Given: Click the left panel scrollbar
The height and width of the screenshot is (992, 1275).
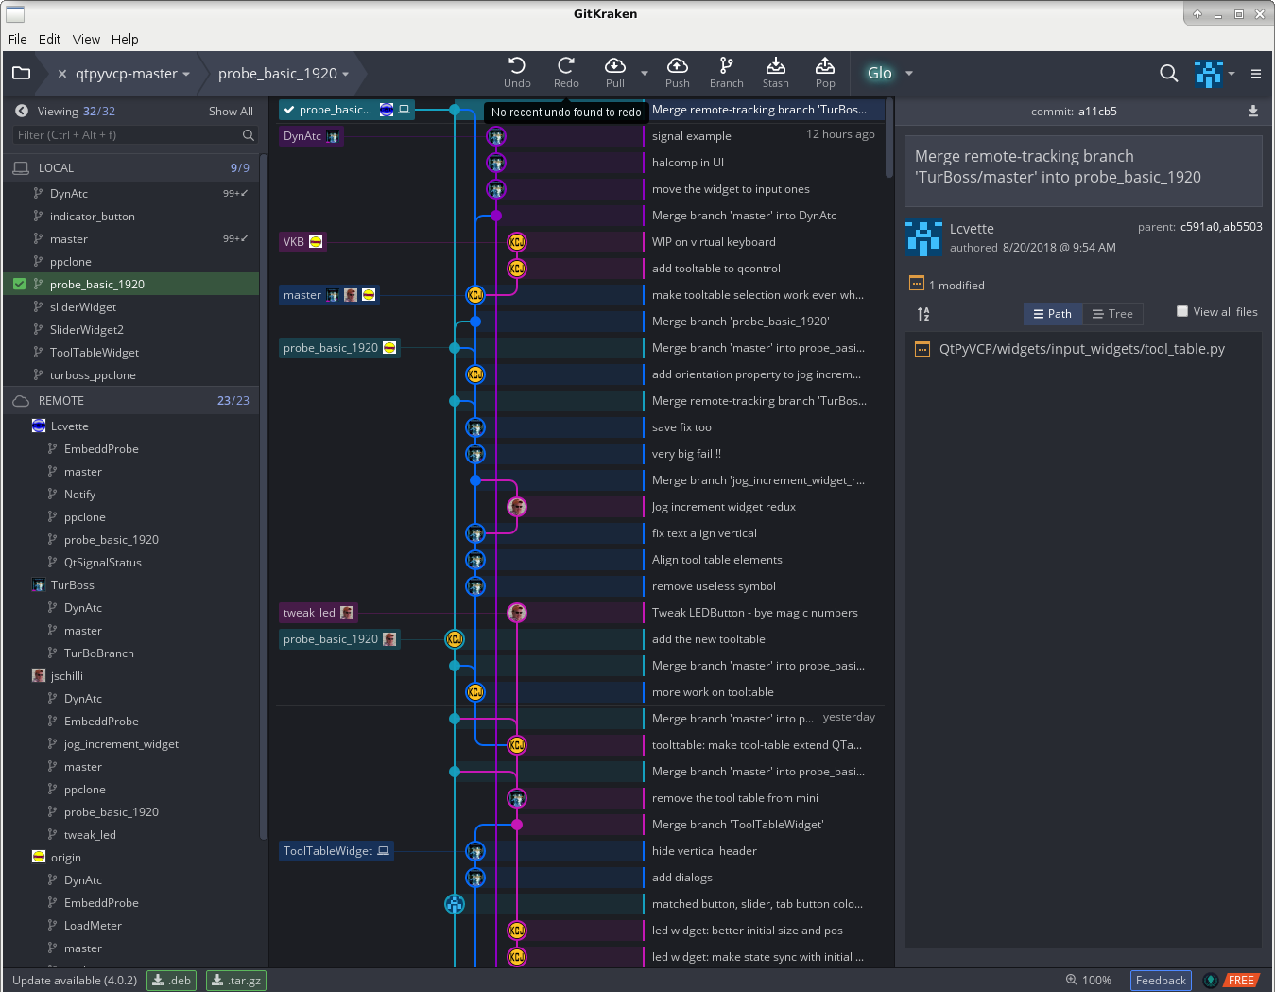Looking at the screenshot, I should (265, 496).
